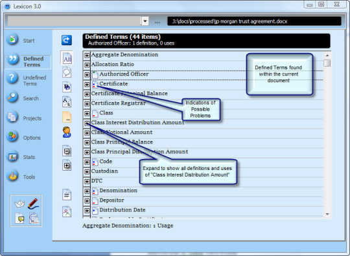The height and width of the screenshot is (256, 350).
Task: Expand the Certificate term
Action: pos(87,85)
